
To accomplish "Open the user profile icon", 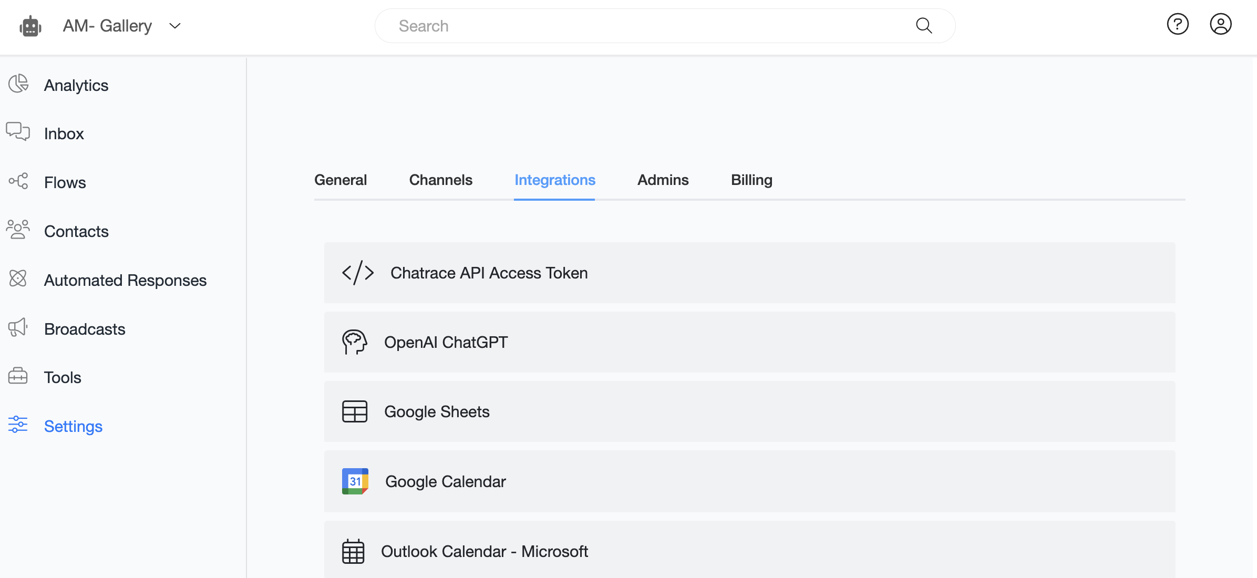I will tap(1220, 25).
